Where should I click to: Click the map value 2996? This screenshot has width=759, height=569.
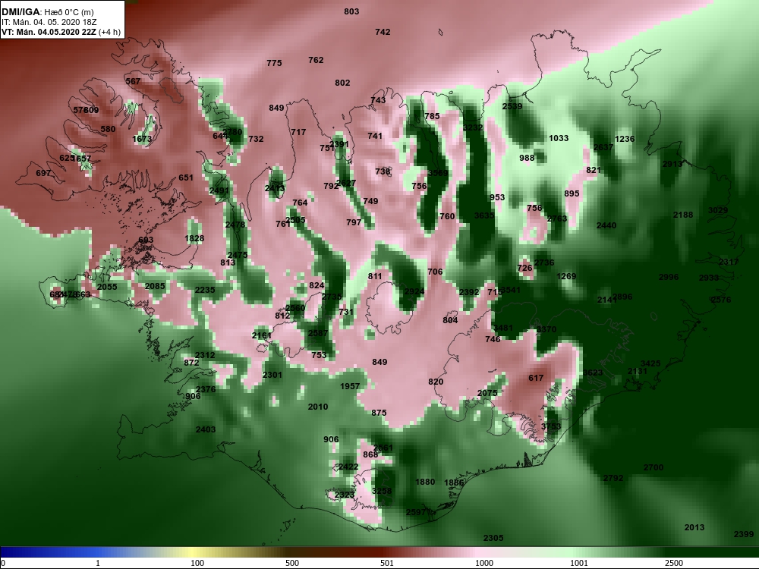point(669,277)
